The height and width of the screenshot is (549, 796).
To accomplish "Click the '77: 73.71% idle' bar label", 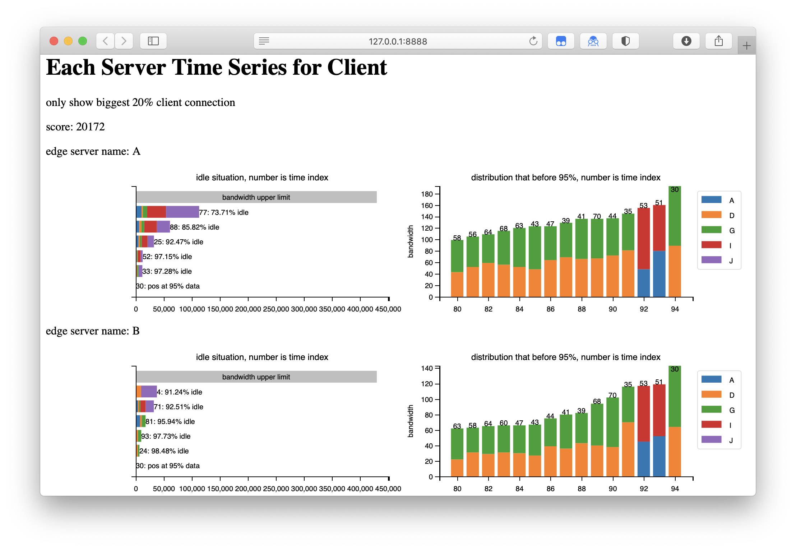I will coord(224,212).
